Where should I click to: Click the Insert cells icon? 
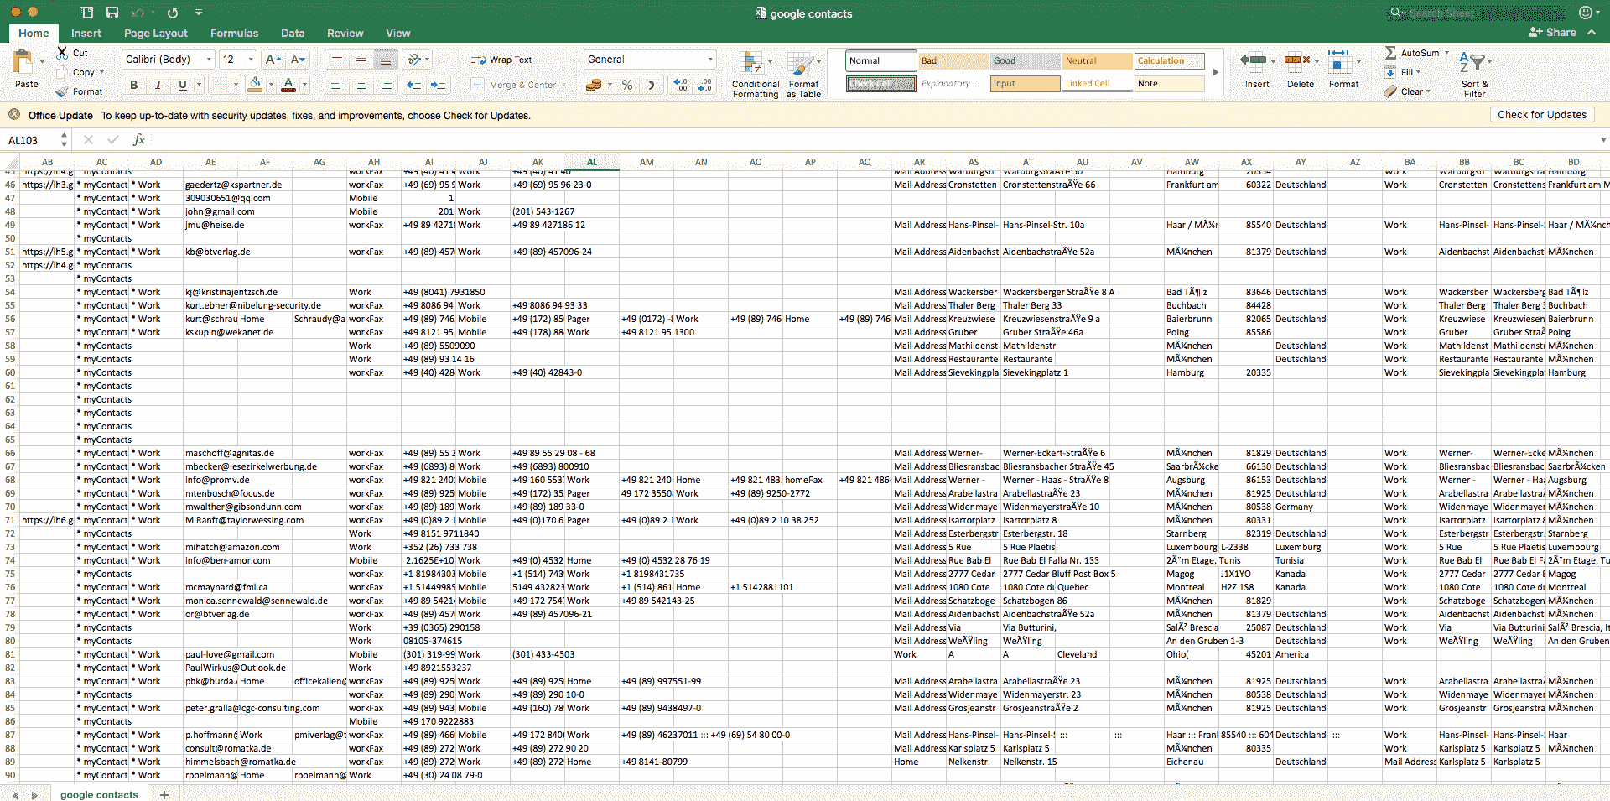point(1253,61)
